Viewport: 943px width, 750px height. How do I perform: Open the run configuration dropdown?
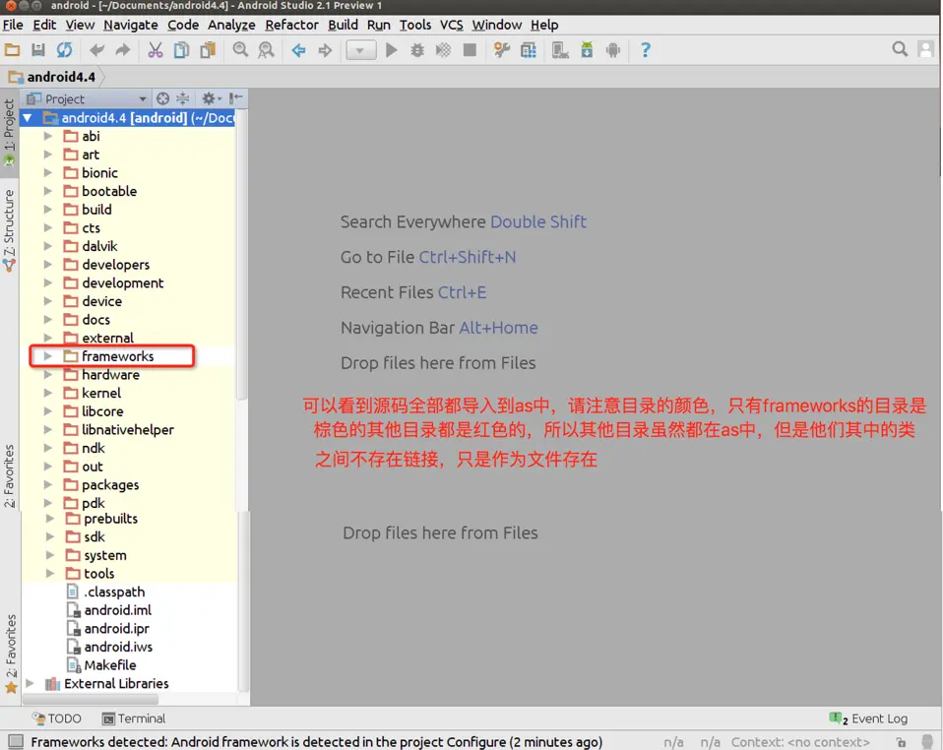[x=361, y=50]
